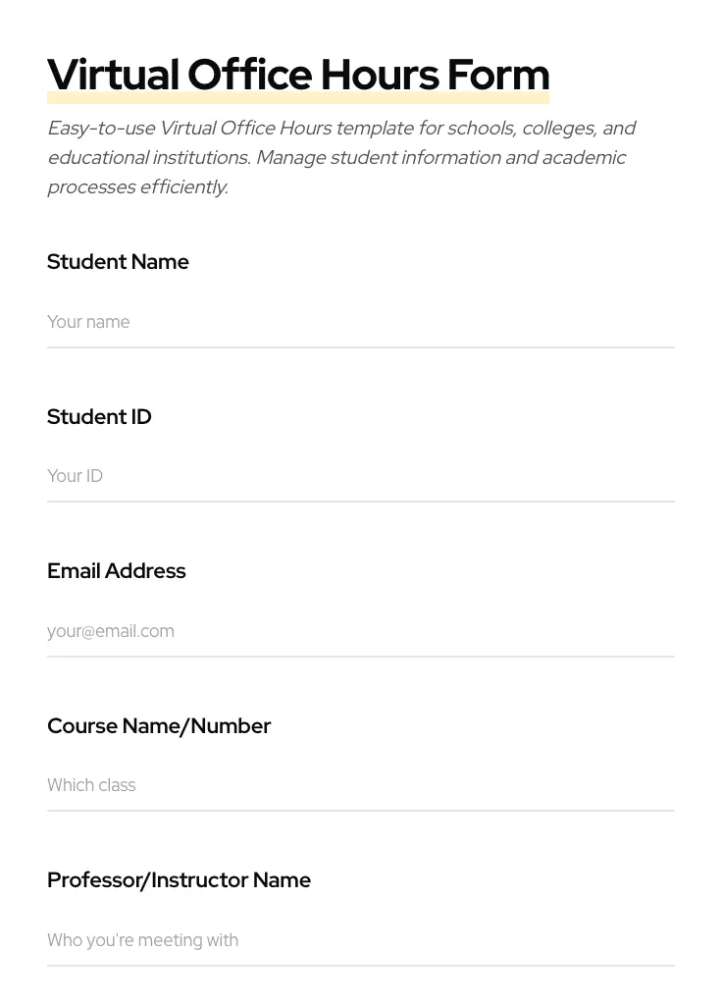This screenshot has height=1005, width=722.
Task: Click the "Student ID" label text
Action: [x=99, y=417]
